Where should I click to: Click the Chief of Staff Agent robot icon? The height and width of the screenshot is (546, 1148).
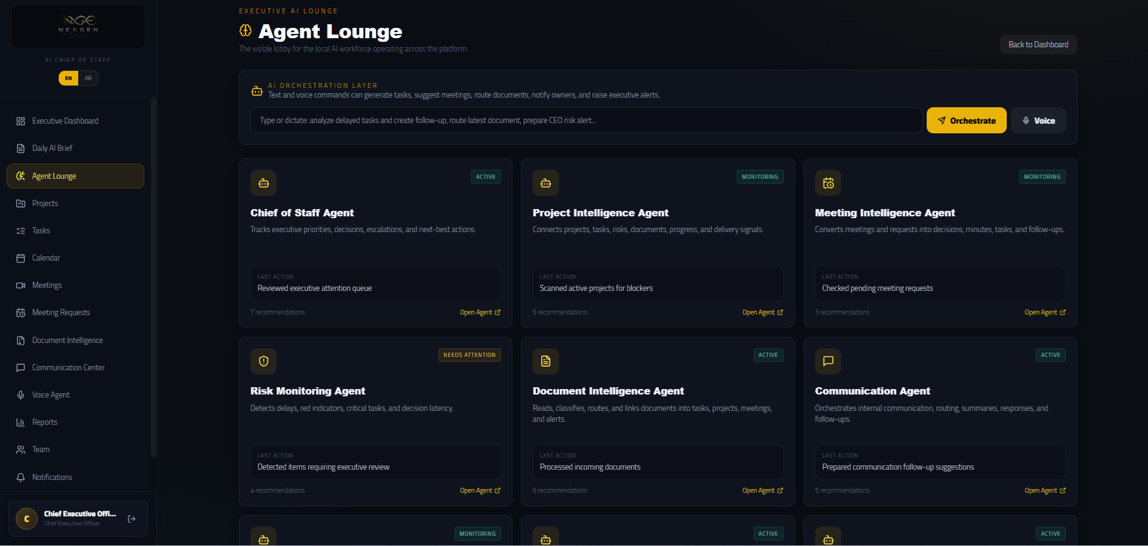coord(263,183)
